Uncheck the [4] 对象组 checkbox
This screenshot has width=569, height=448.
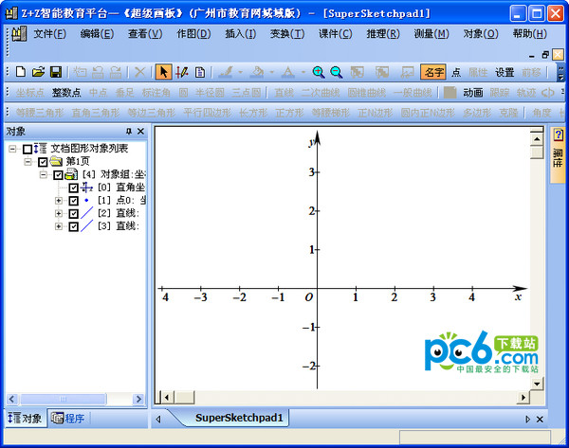58,175
